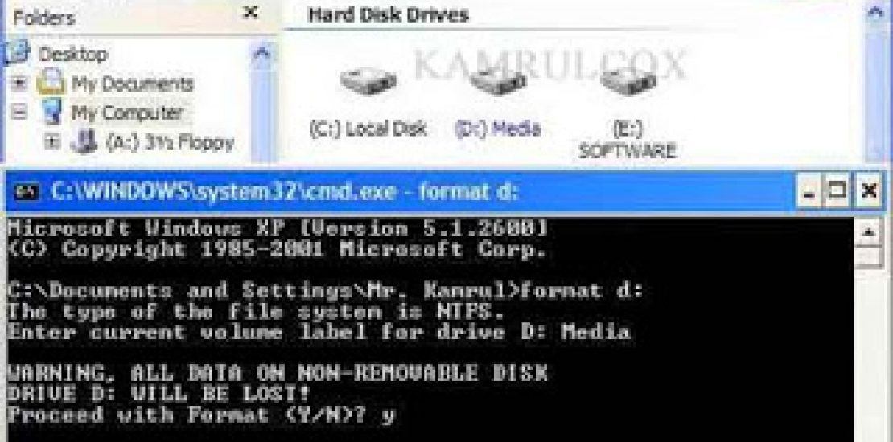893x442 pixels.
Task: Click the Explorer window scroll up arrow
Action: (875, 14)
